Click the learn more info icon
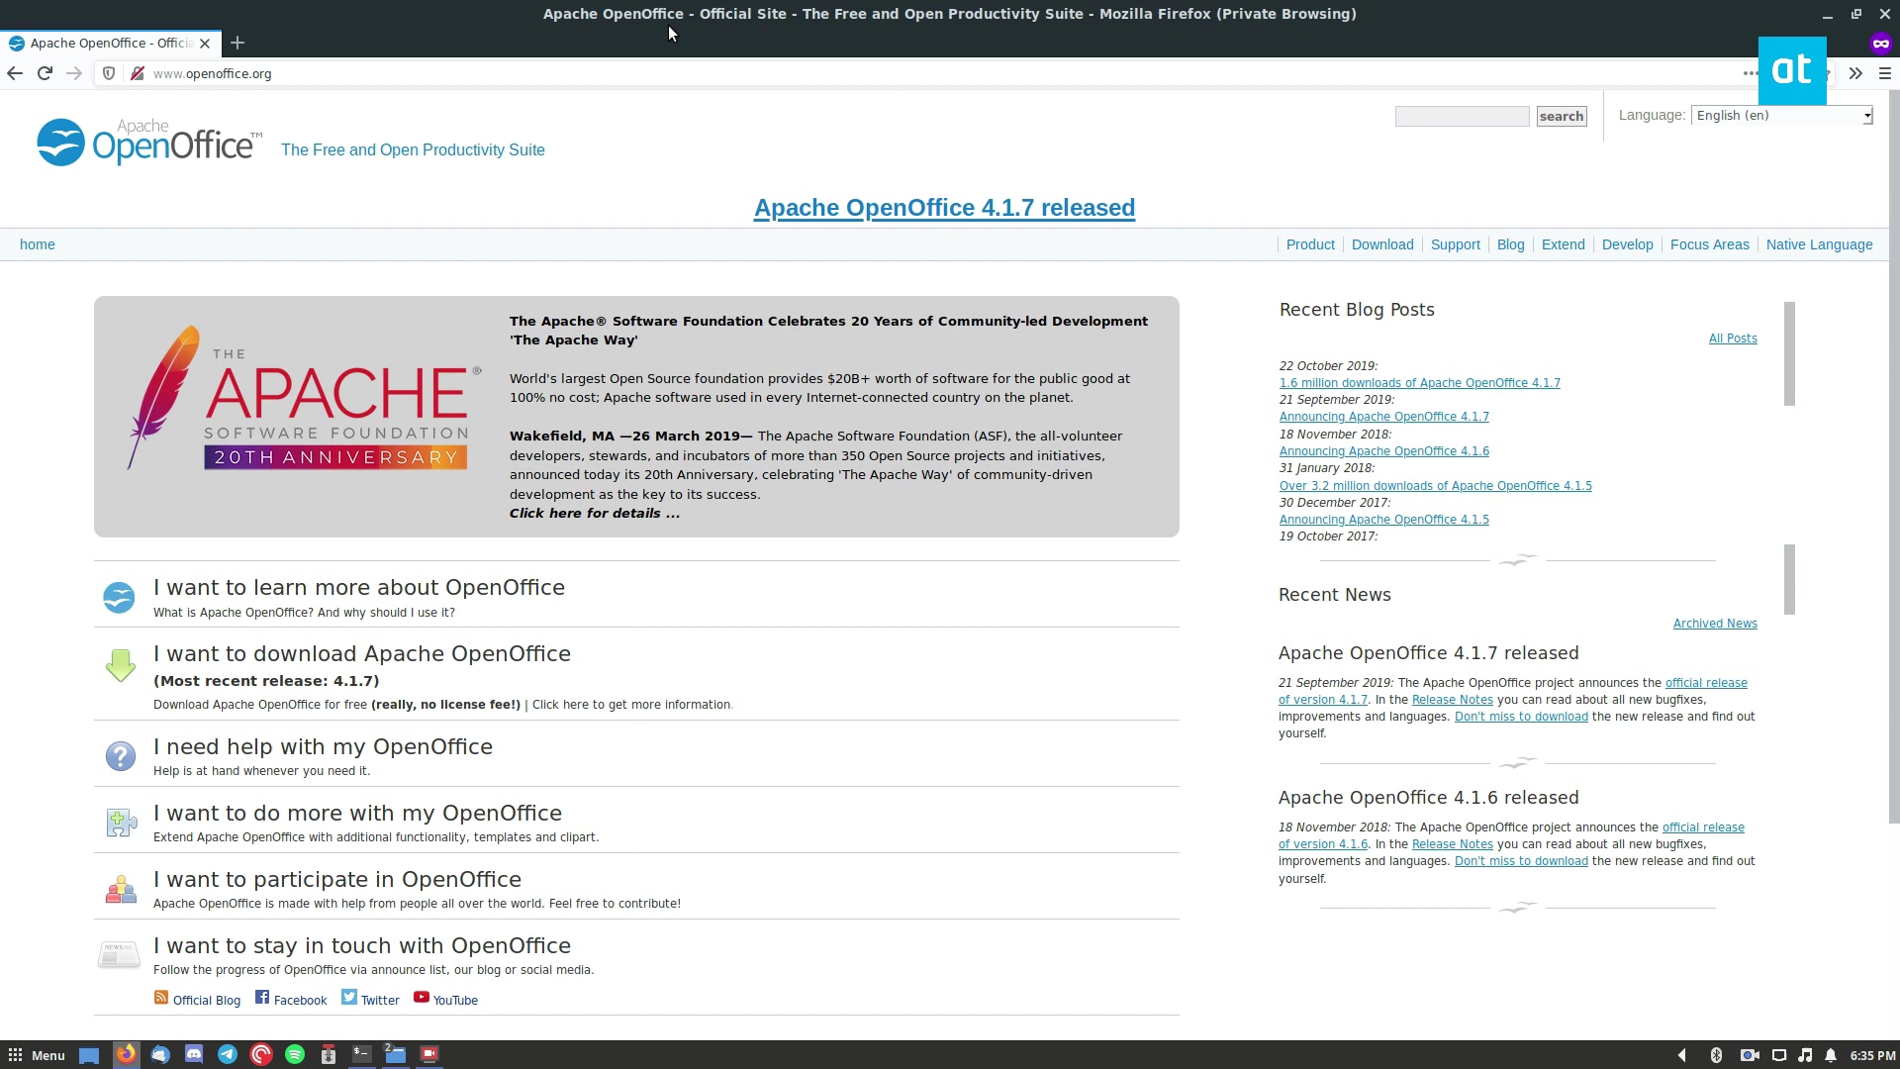This screenshot has width=1900, height=1069. point(119,598)
